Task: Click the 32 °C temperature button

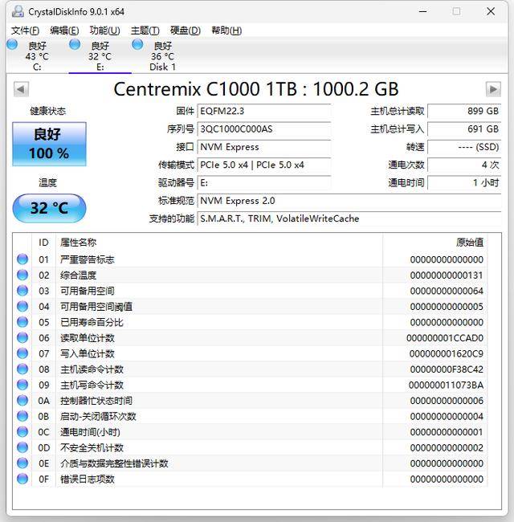Action: [49, 208]
